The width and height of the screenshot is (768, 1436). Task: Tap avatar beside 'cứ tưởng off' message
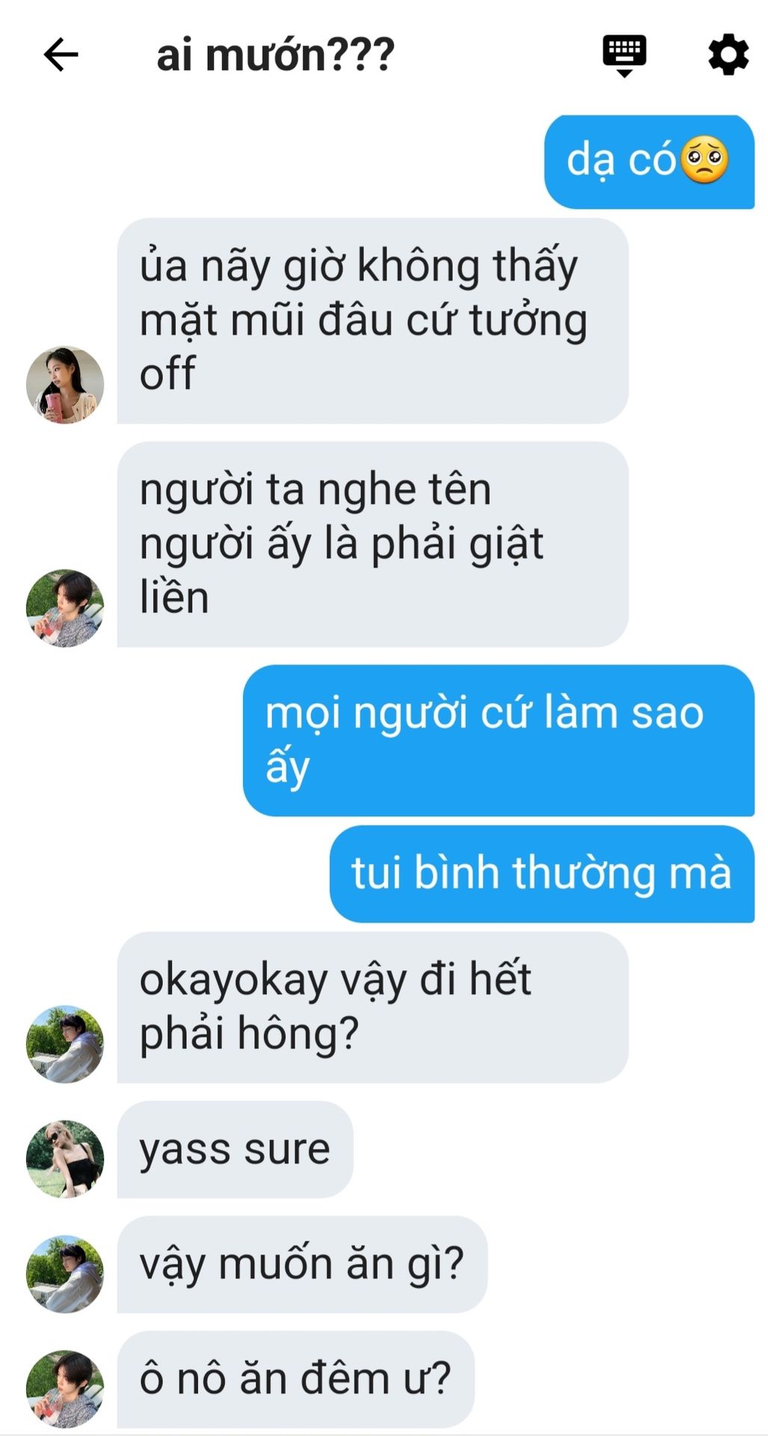click(65, 384)
